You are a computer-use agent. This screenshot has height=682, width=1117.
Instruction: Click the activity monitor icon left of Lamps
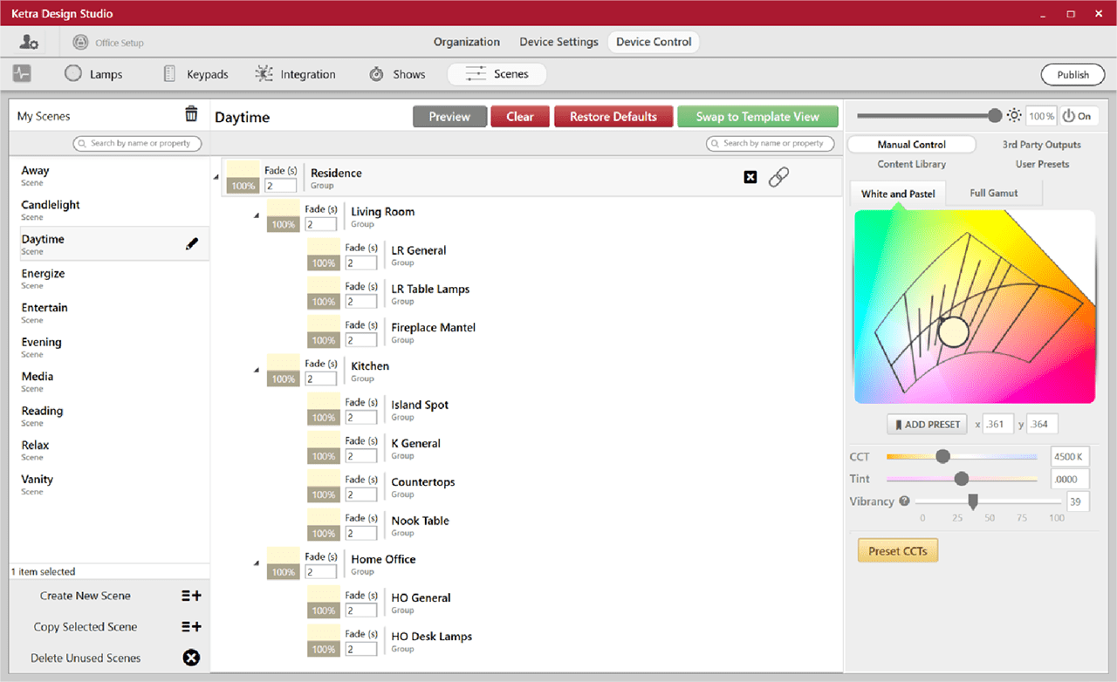click(x=22, y=74)
